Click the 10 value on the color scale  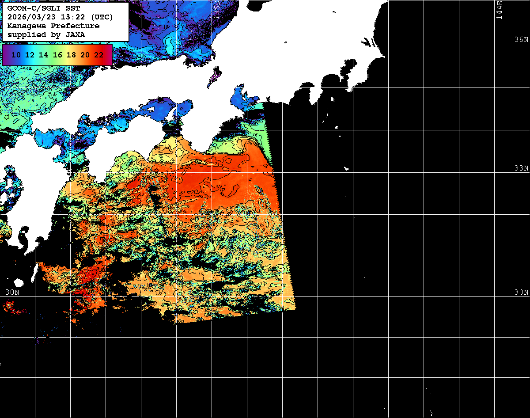16,55
